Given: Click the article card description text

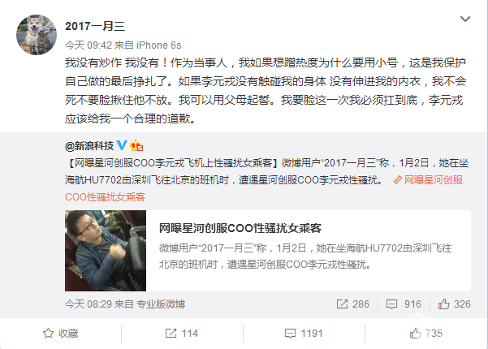Looking at the screenshot, I should pyautogui.click(x=305, y=256).
